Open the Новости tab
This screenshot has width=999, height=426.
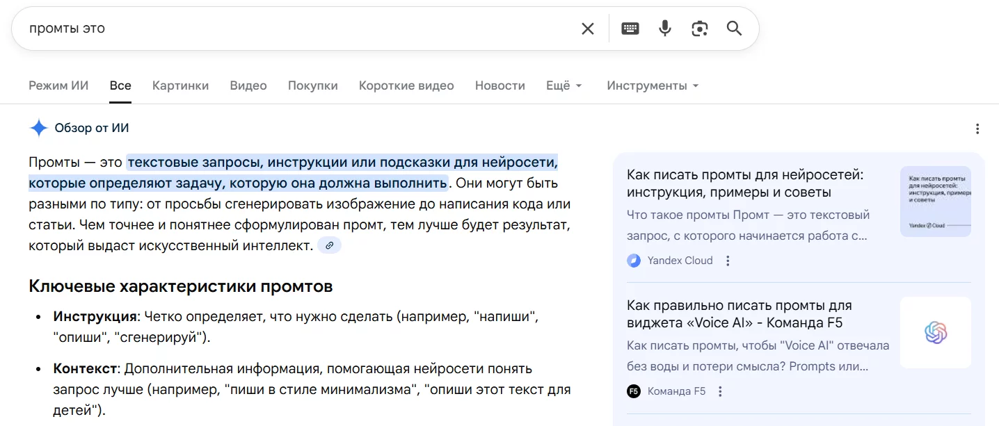(500, 85)
